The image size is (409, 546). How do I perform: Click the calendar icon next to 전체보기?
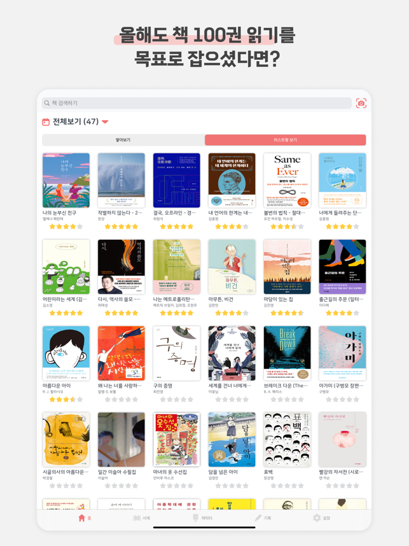[46, 122]
